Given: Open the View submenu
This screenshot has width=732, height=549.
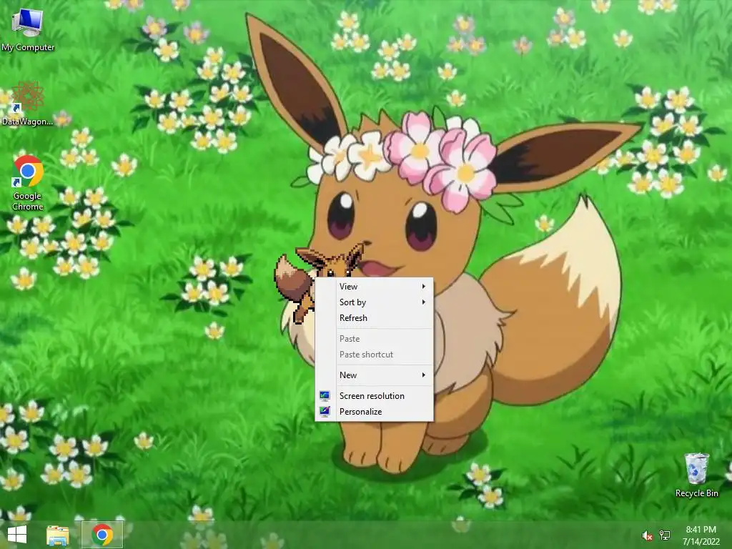Looking at the screenshot, I should pyautogui.click(x=375, y=287).
